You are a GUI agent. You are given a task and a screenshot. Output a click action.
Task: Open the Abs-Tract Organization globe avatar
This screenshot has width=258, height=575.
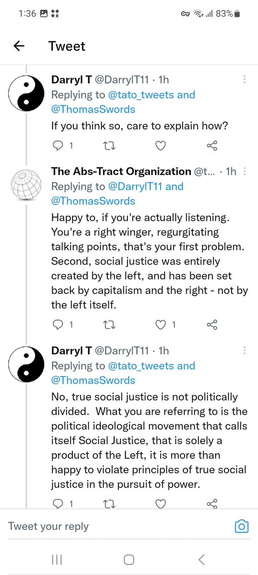(x=26, y=185)
